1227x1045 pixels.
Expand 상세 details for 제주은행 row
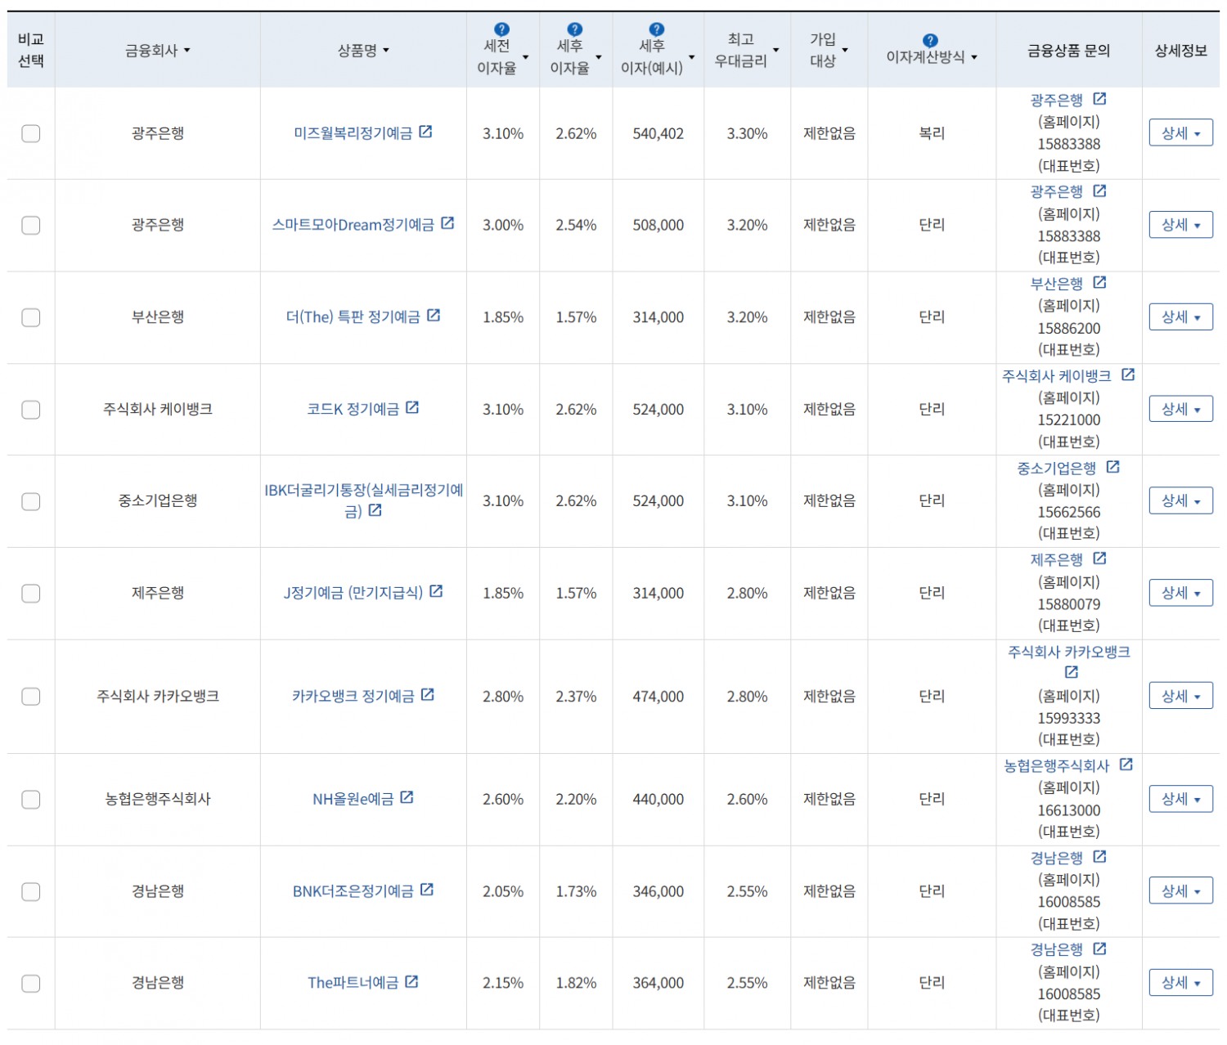[x=1181, y=593]
